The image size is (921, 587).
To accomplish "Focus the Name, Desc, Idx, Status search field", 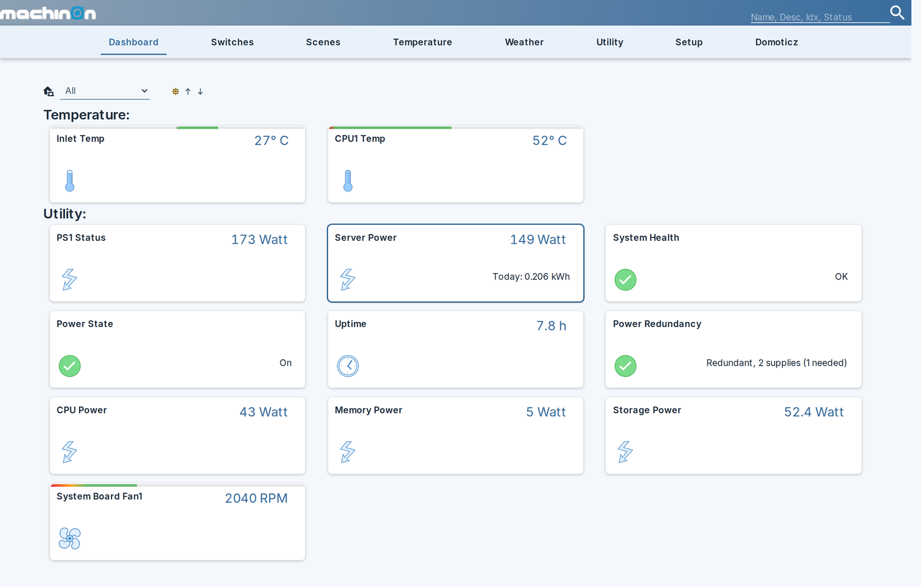I will pyautogui.click(x=820, y=17).
